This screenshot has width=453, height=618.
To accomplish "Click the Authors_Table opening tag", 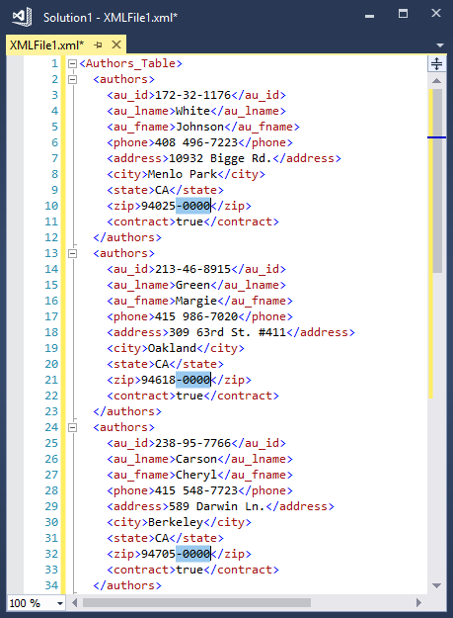I will coord(130,63).
